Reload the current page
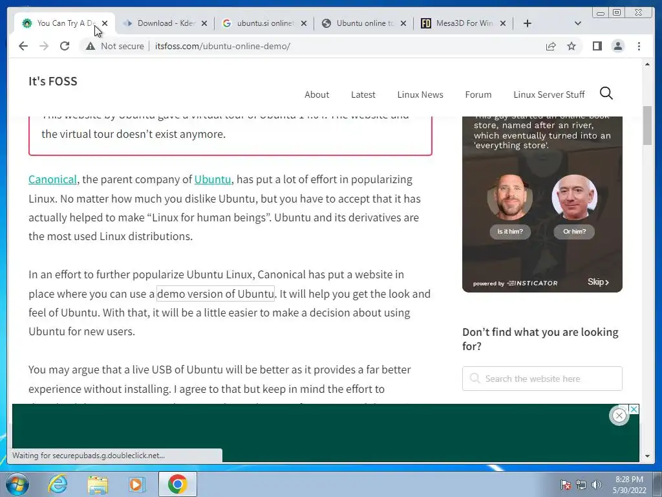 coord(65,46)
